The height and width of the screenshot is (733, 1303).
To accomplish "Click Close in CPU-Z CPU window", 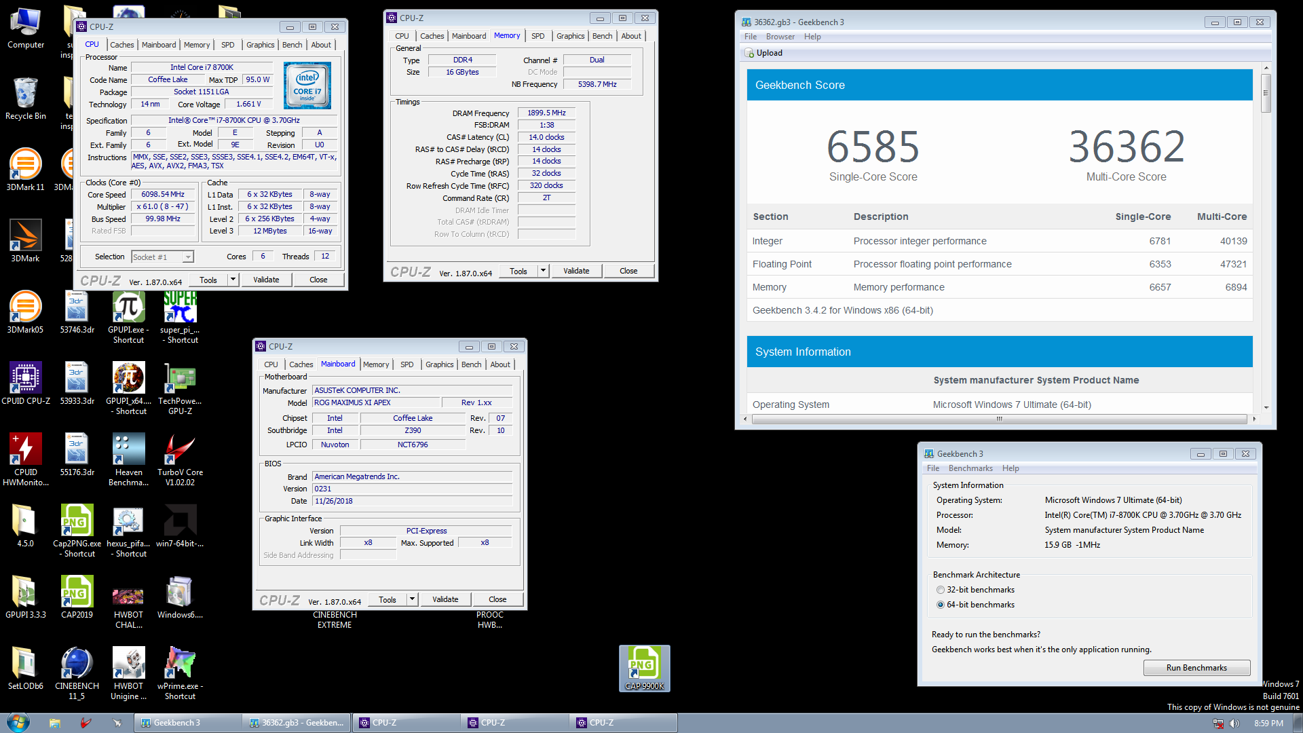I will pos(318,280).
